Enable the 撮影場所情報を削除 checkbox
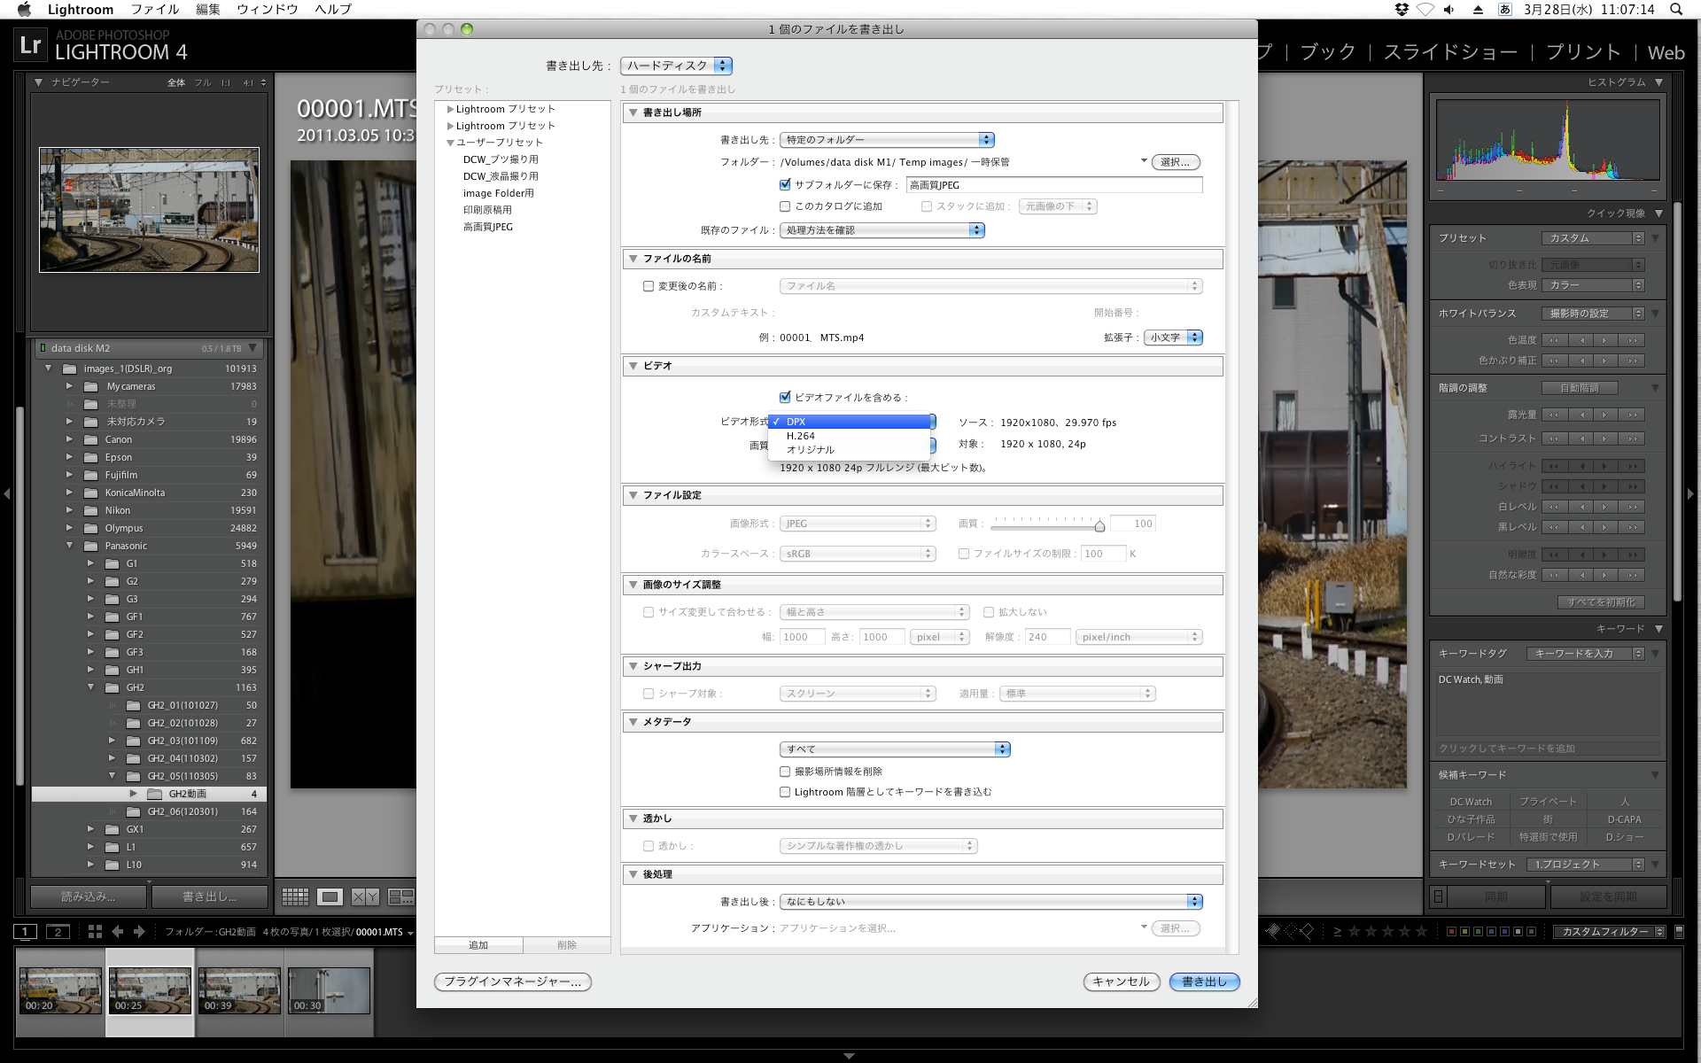The height and width of the screenshot is (1063, 1701). pos(785,772)
